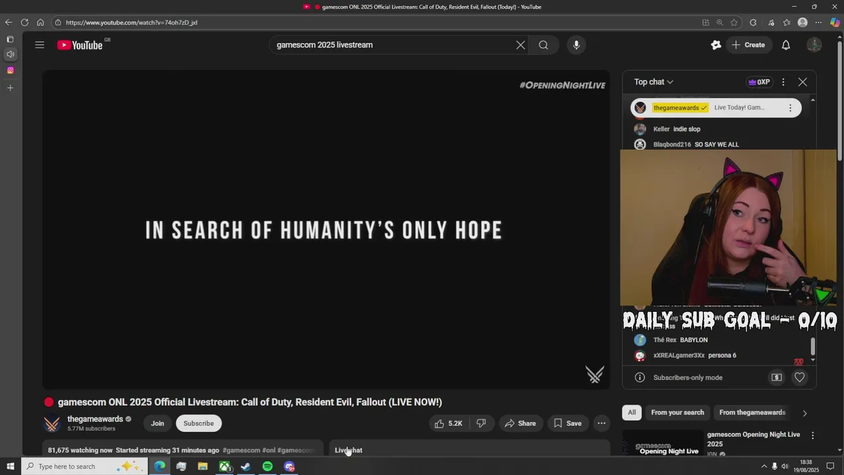The image size is (844, 475).
Task: Open the 0XP points badge
Action: tap(759, 82)
